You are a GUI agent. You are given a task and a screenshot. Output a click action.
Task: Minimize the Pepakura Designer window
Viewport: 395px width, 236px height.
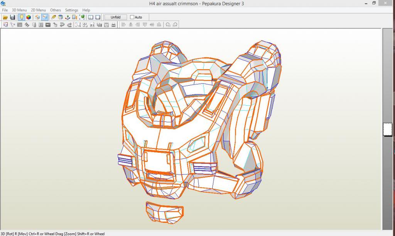pyautogui.click(x=366, y=3)
